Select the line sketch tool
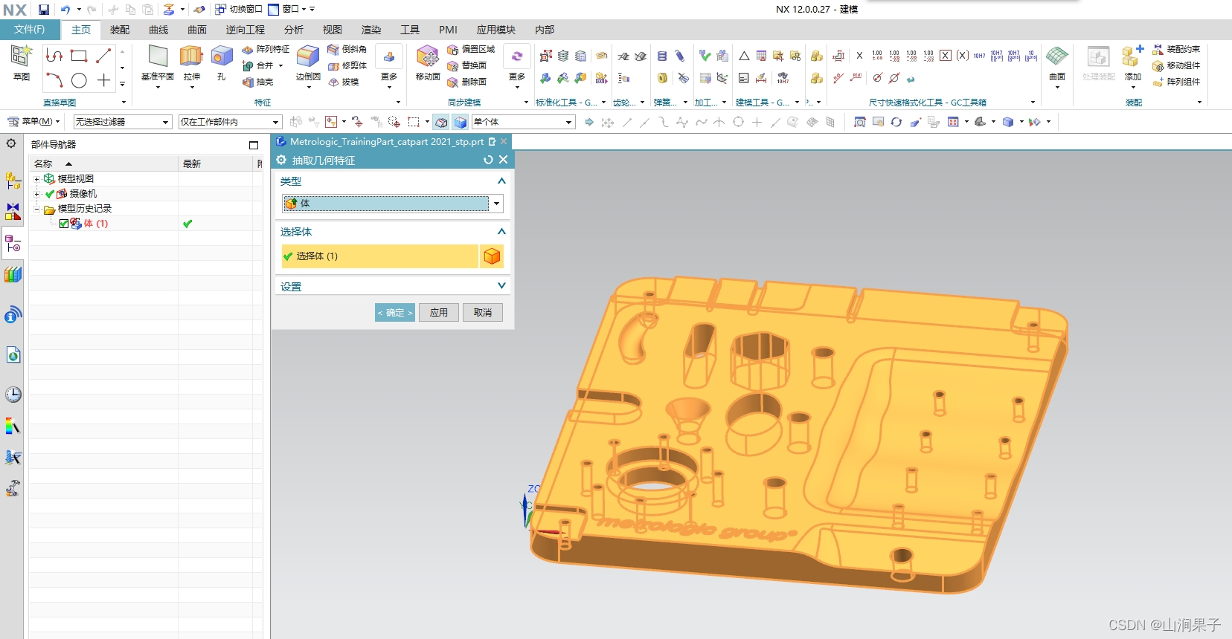The image size is (1232, 639). coord(103,56)
